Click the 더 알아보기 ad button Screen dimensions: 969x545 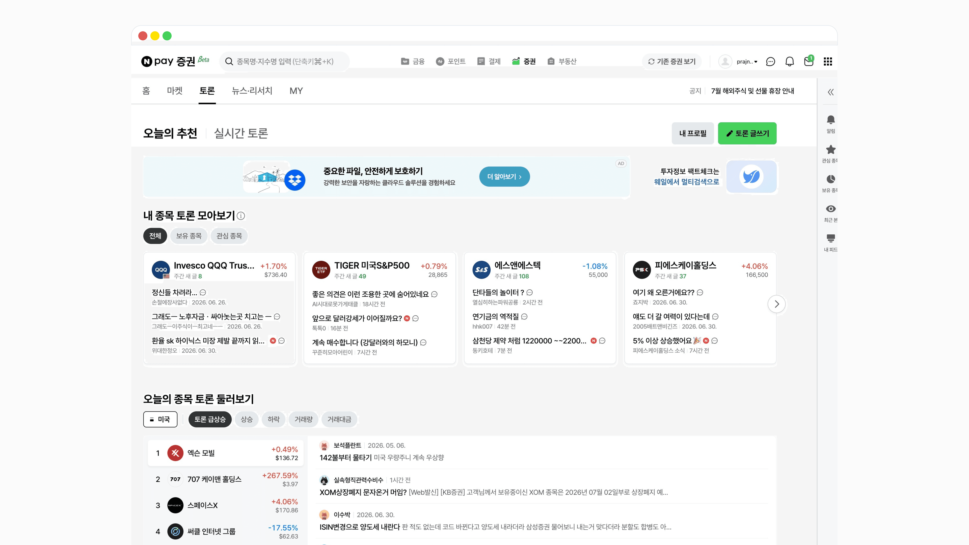(x=504, y=176)
